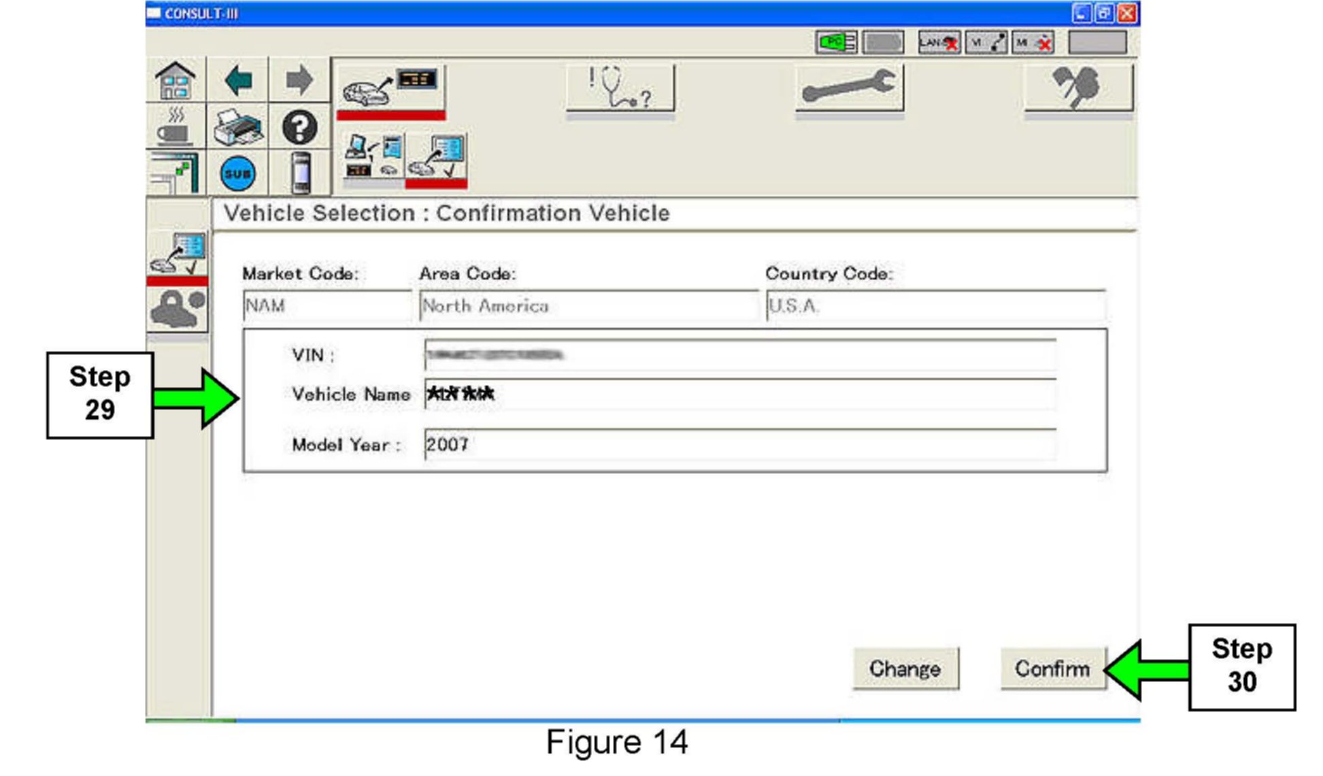Click the Model Year field showing 2007
1323x776 pixels.
pyautogui.click(x=739, y=445)
